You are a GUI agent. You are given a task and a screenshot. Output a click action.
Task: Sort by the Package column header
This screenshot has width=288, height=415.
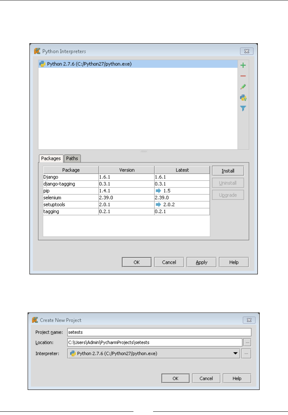(71, 170)
